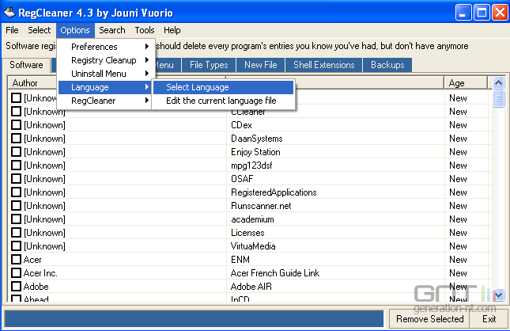Screen dimensions: 510x331
Task: Select the CDex program name
Action: (x=241, y=125)
